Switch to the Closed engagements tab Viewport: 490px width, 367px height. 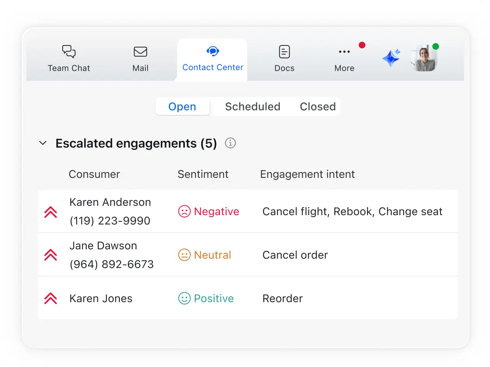tap(318, 107)
